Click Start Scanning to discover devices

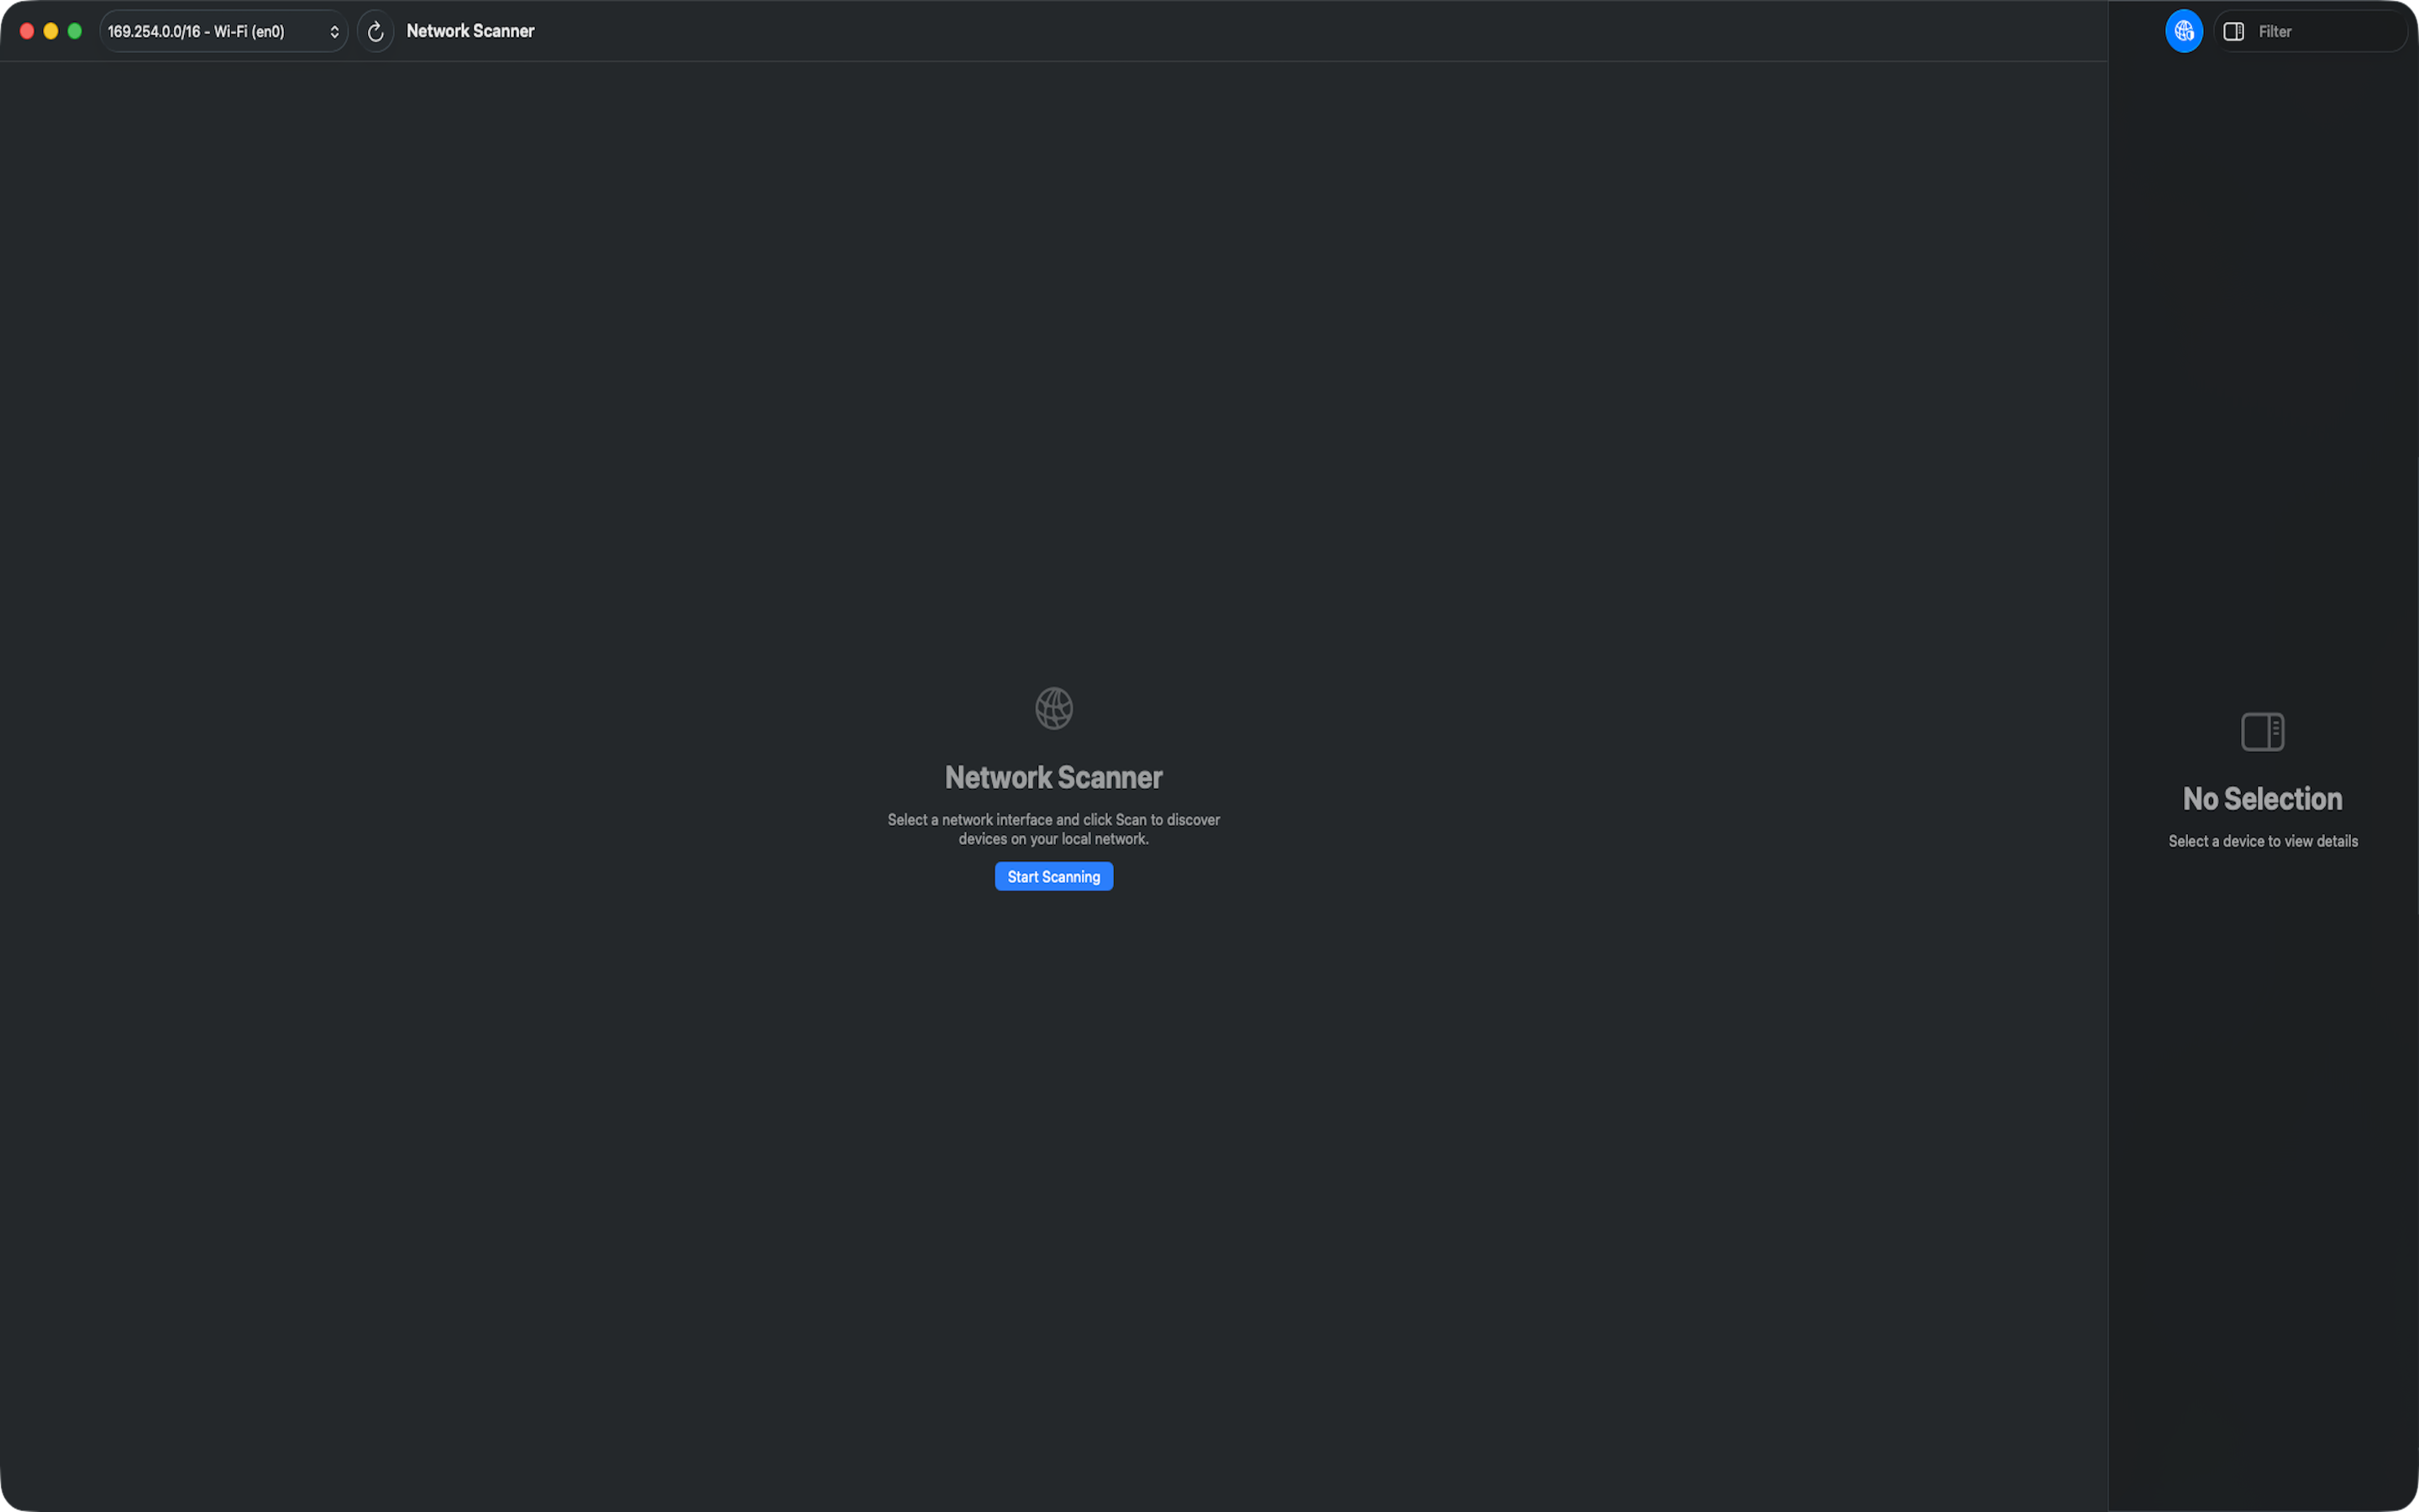click(1053, 876)
